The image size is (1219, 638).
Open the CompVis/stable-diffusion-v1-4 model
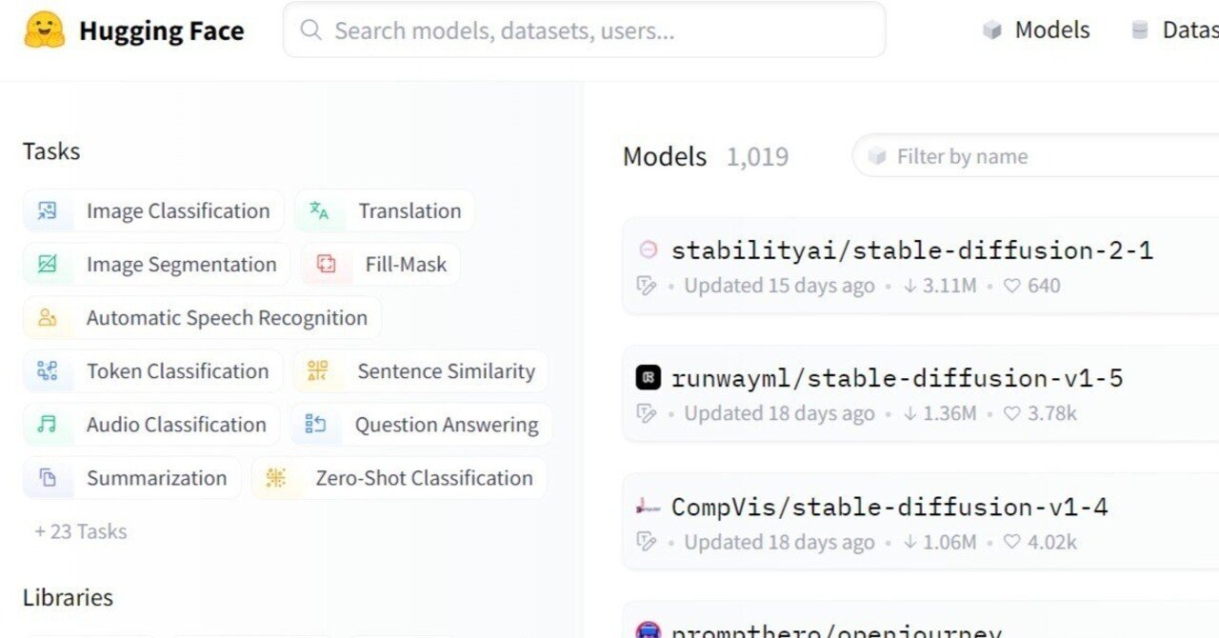tap(889, 507)
